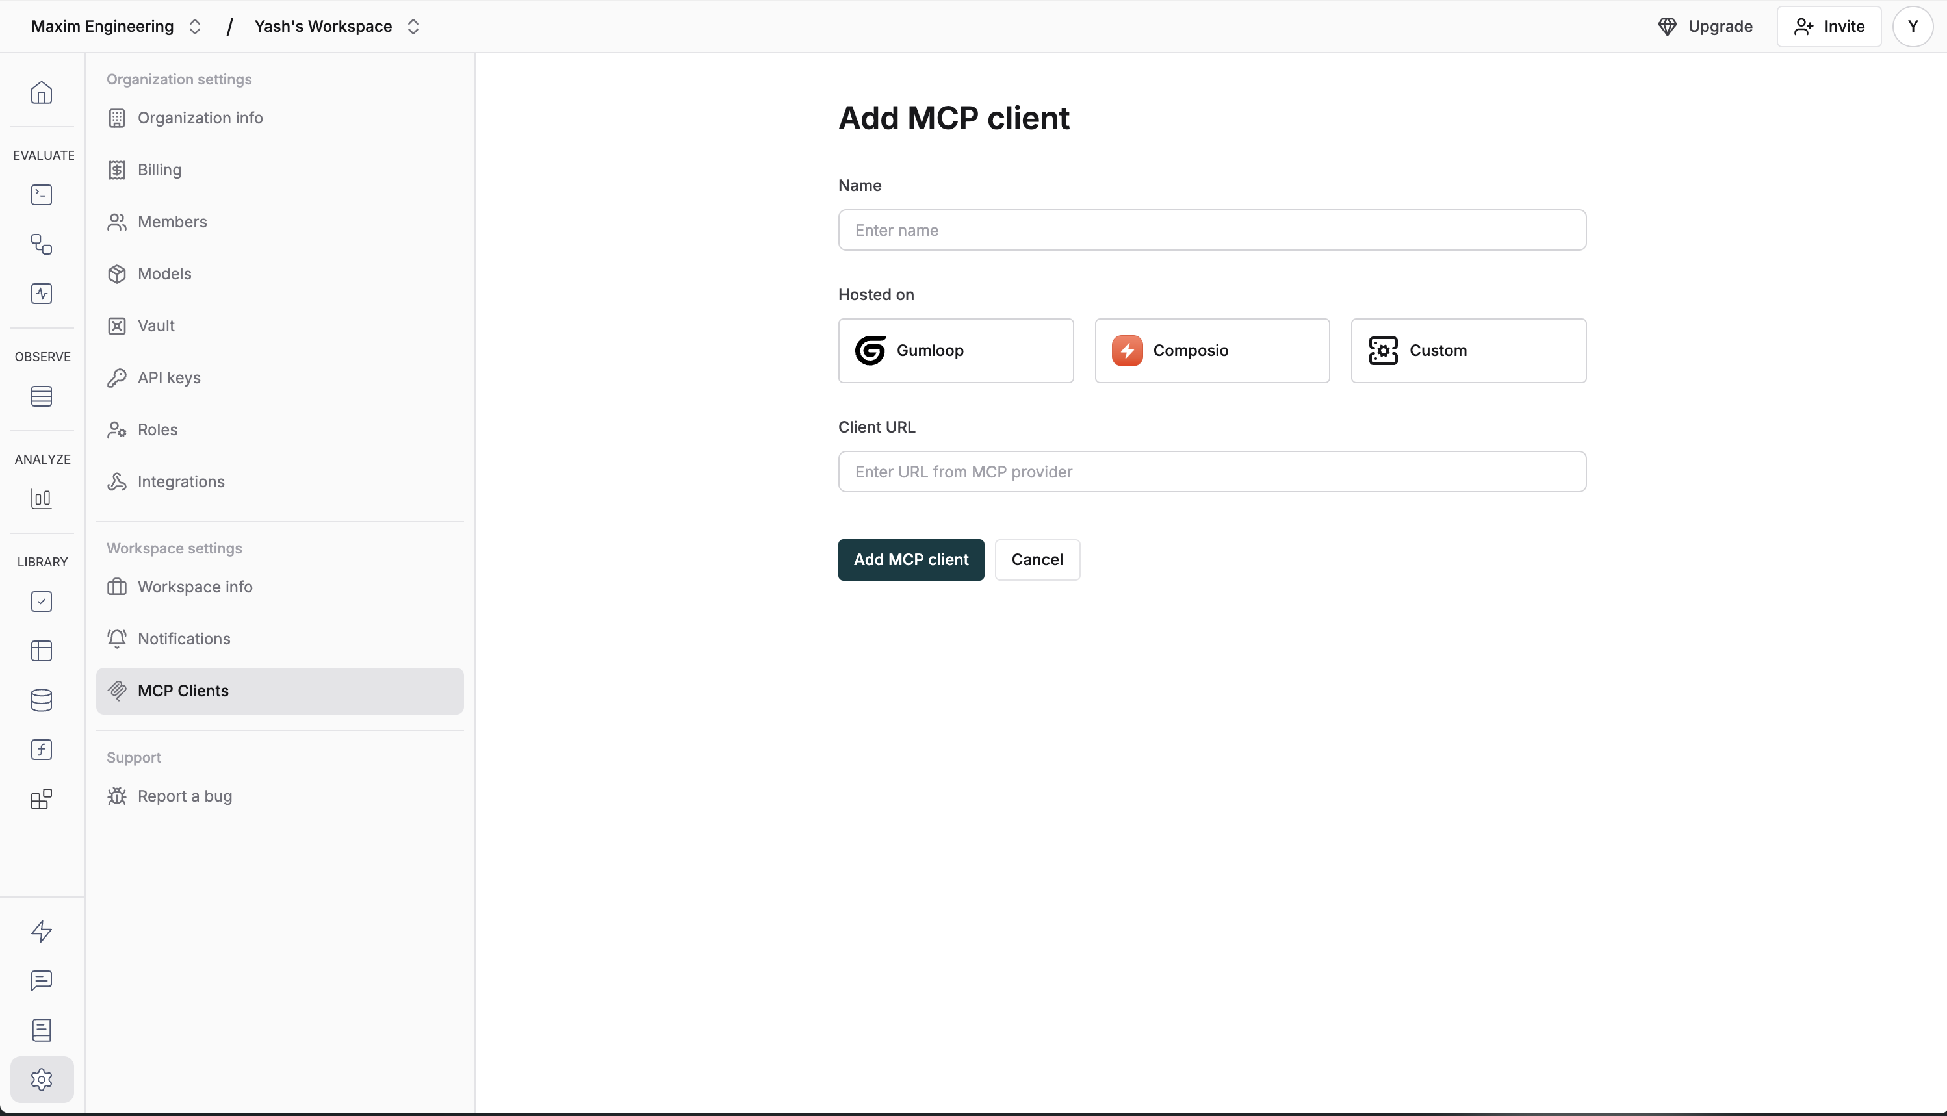
Task: Click the test runs activity icon
Action: [x=41, y=294]
